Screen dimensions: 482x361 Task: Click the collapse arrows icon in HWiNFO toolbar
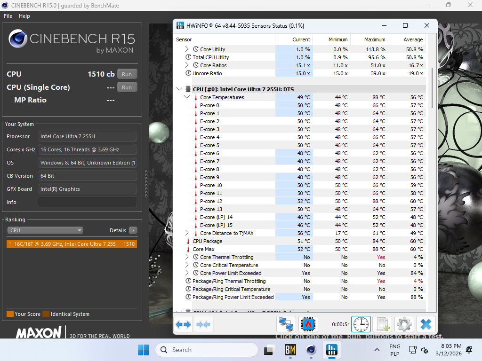coord(203,324)
